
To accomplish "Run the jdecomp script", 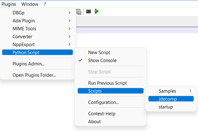I will click(171, 99).
